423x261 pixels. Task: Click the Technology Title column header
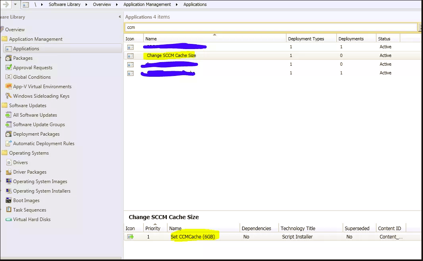(310, 228)
